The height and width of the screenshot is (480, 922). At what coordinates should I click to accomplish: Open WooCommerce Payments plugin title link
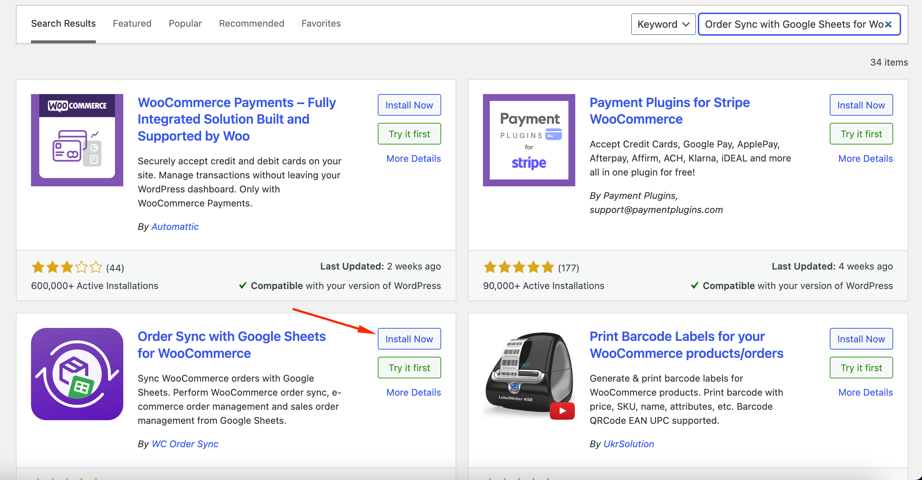coord(237,119)
